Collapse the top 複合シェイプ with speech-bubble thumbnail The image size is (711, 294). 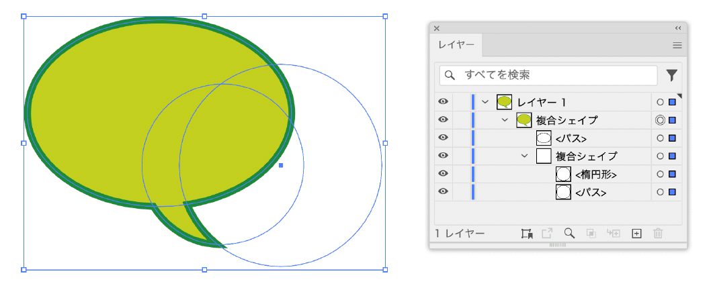pos(505,120)
